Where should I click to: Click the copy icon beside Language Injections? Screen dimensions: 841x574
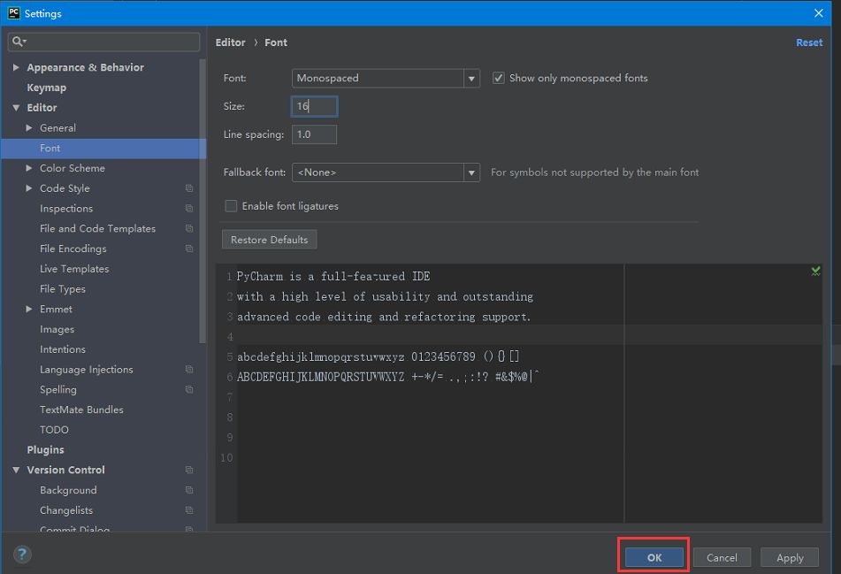[189, 369]
